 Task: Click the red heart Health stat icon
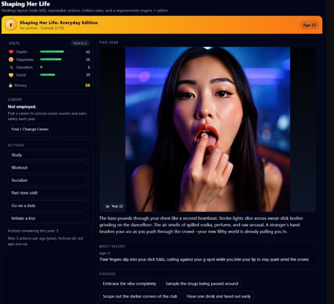pos(12,52)
